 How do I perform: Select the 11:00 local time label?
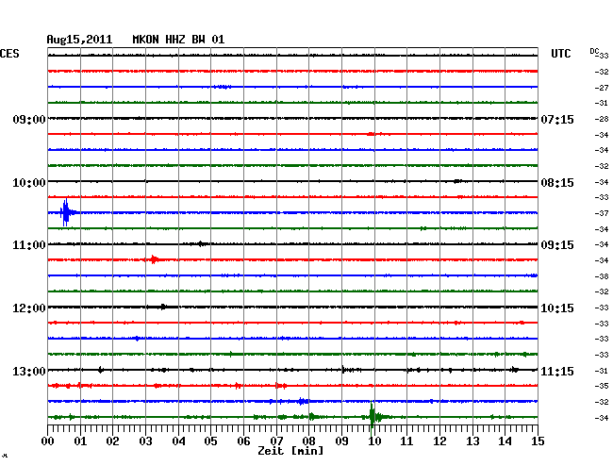29,245
